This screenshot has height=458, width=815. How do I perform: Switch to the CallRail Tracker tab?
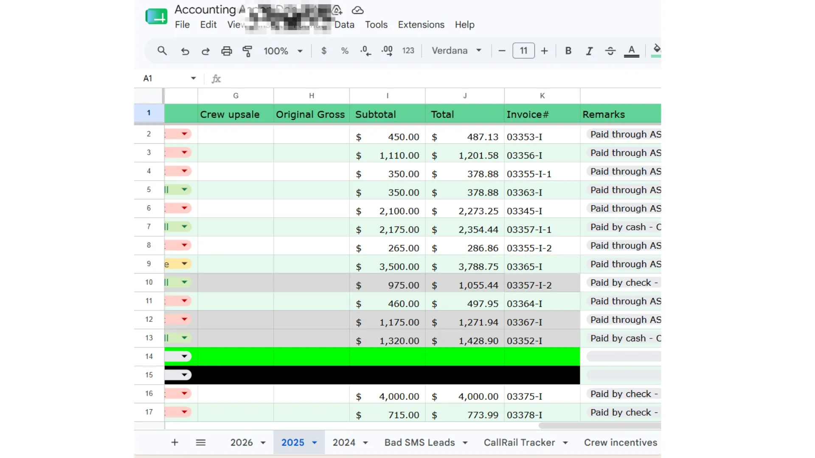(519, 443)
